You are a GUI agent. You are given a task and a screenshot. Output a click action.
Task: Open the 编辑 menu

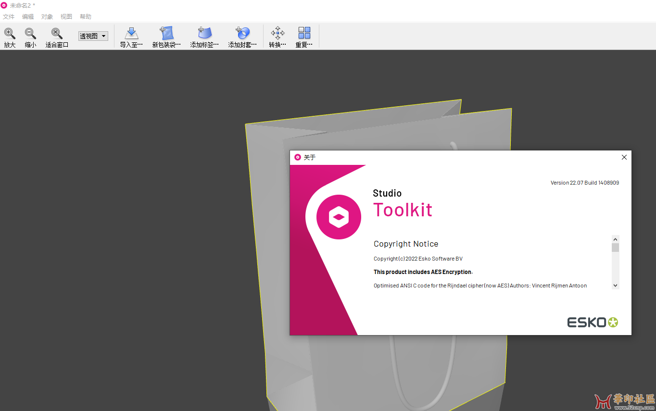(28, 16)
